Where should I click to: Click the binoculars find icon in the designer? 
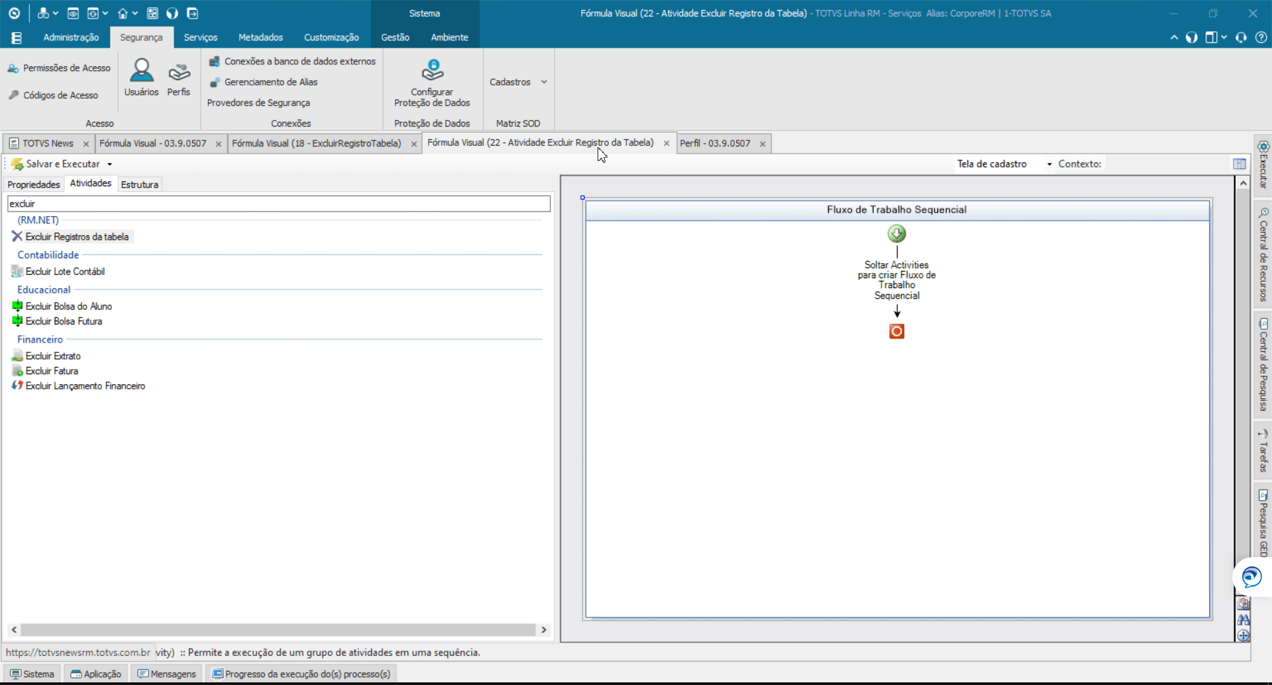click(1244, 619)
